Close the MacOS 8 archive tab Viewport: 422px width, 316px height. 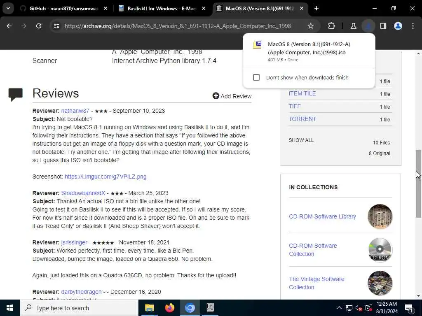coord(302,8)
